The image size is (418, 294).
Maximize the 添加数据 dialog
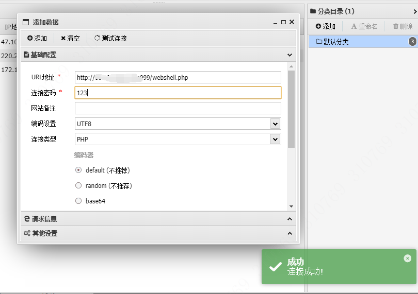(284, 22)
